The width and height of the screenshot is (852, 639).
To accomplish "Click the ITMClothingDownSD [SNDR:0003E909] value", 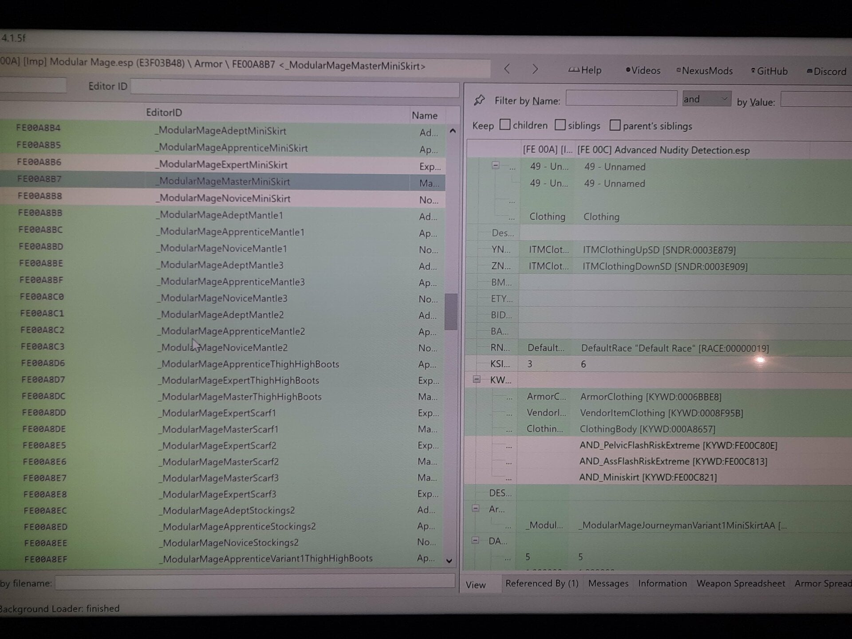I will [665, 266].
